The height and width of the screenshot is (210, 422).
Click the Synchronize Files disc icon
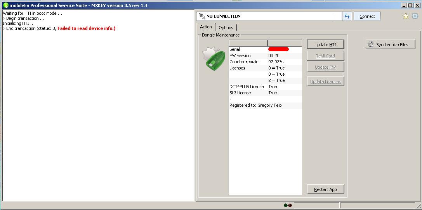coord(371,45)
